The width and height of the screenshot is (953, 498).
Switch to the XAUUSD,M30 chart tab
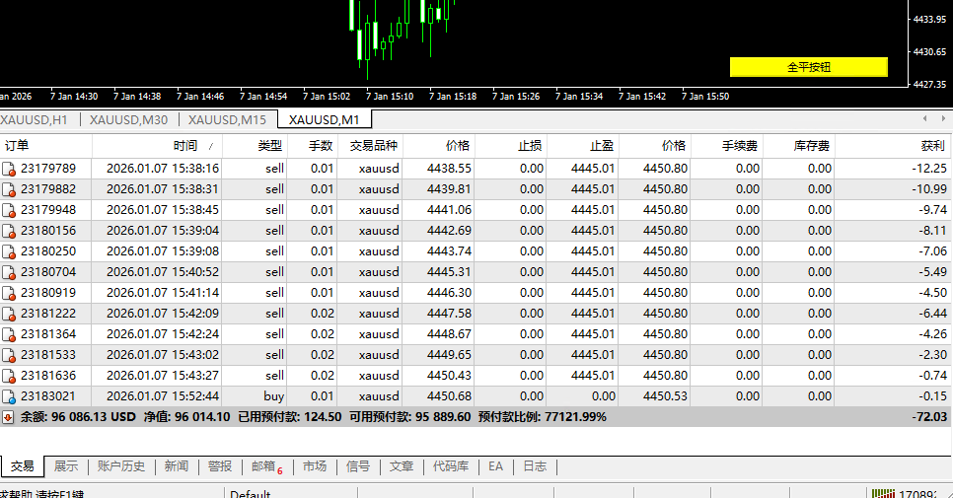(x=129, y=119)
